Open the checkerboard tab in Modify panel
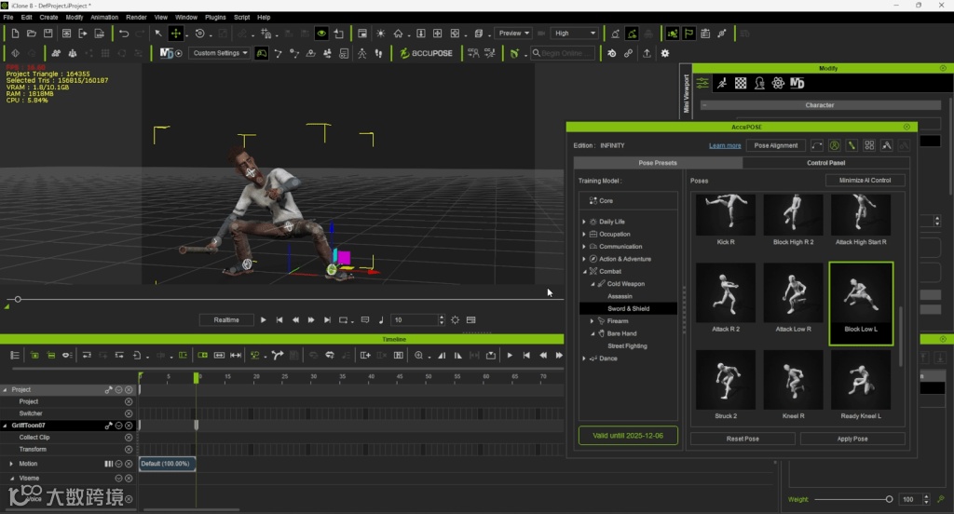Viewport: 954px width, 514px height. click(x=741, y=83)
